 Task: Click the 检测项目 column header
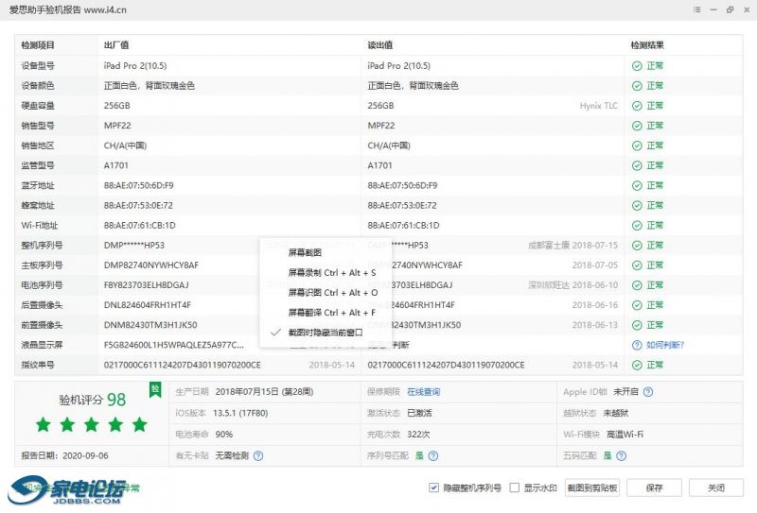(x=38, y=45)
